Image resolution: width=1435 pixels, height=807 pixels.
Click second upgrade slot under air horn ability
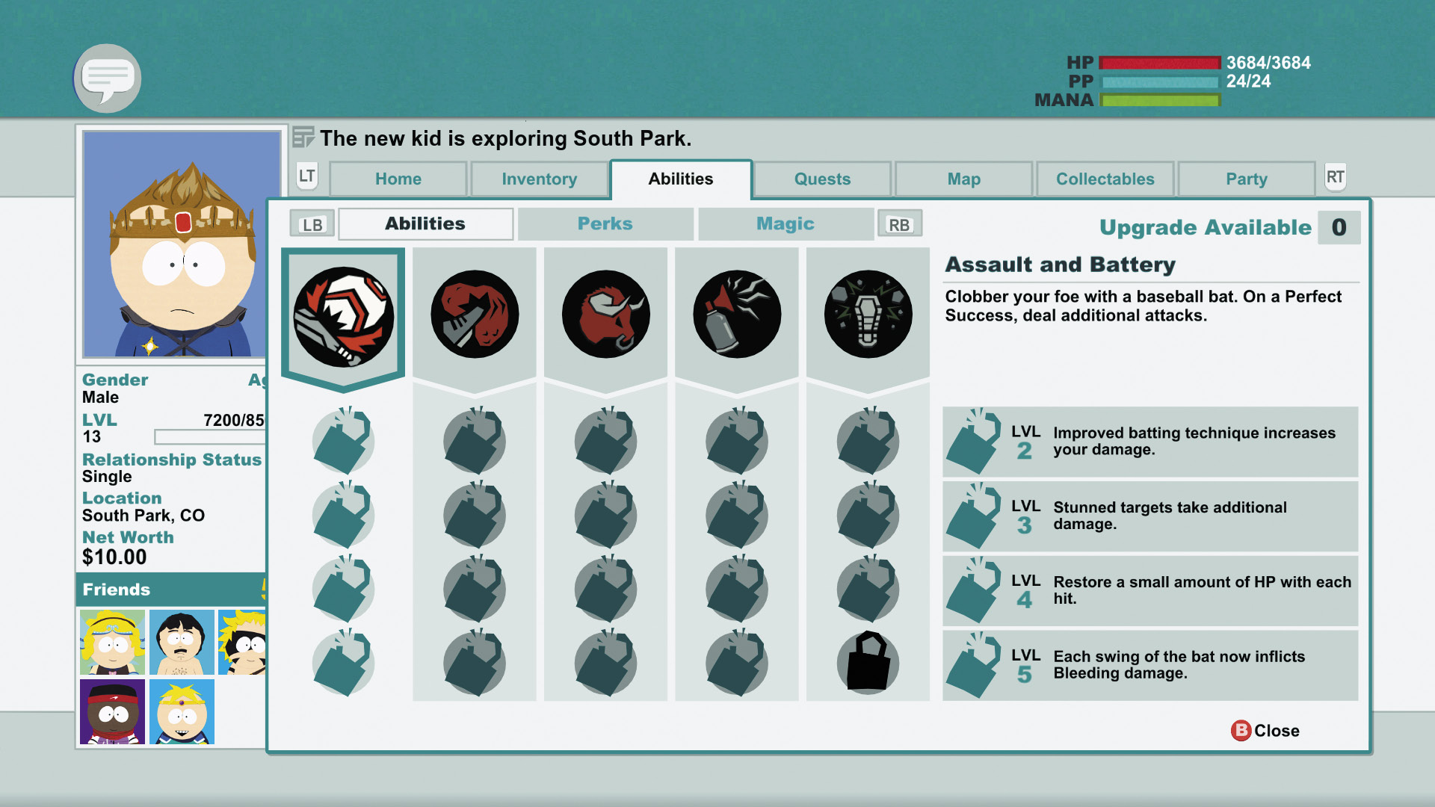737,515
